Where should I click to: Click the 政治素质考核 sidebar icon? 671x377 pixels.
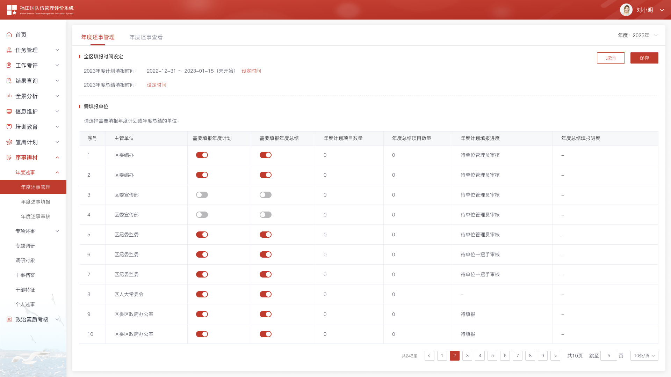(x=9, y=319)
